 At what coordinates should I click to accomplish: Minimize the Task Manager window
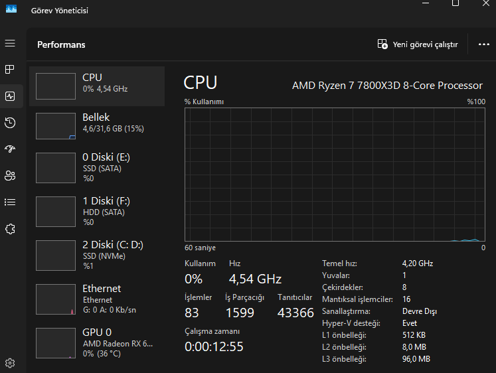(426, 3)
